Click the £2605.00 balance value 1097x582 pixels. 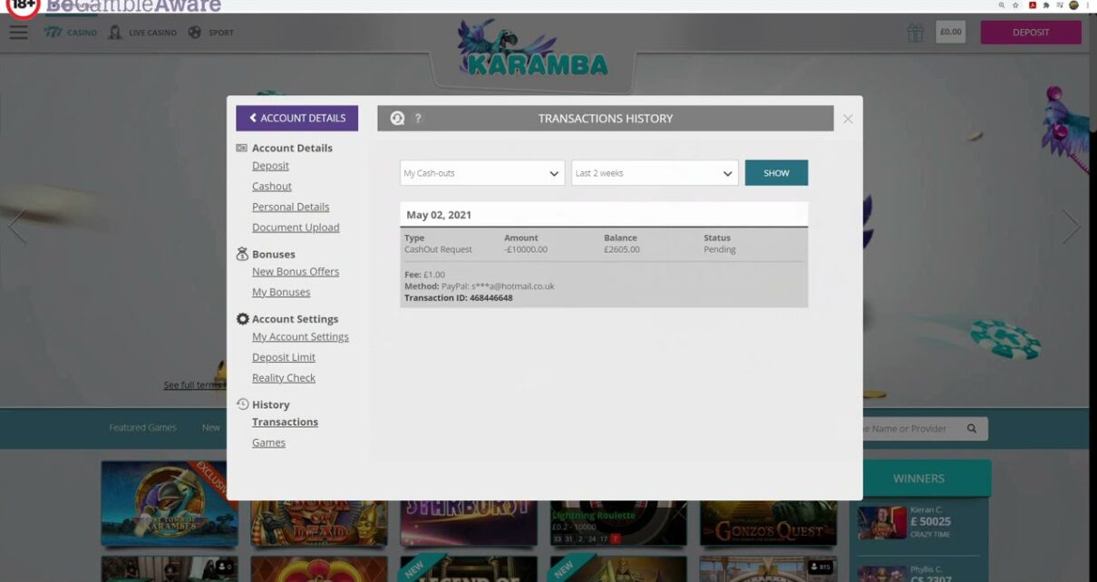622,249
